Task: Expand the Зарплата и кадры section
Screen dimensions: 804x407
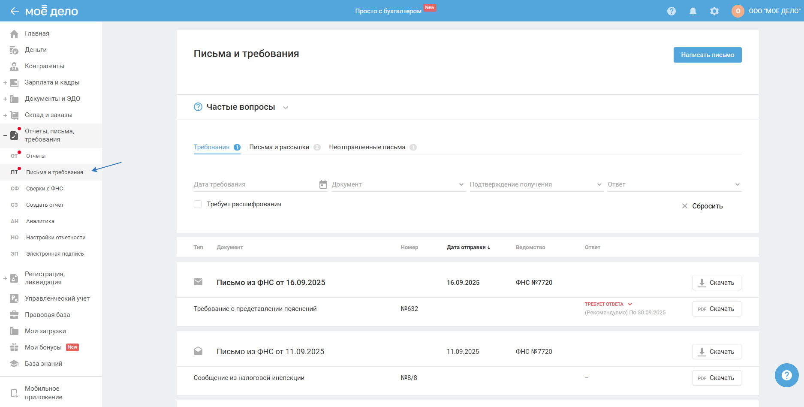Action: pyautogui.click(x=5, y=82)
